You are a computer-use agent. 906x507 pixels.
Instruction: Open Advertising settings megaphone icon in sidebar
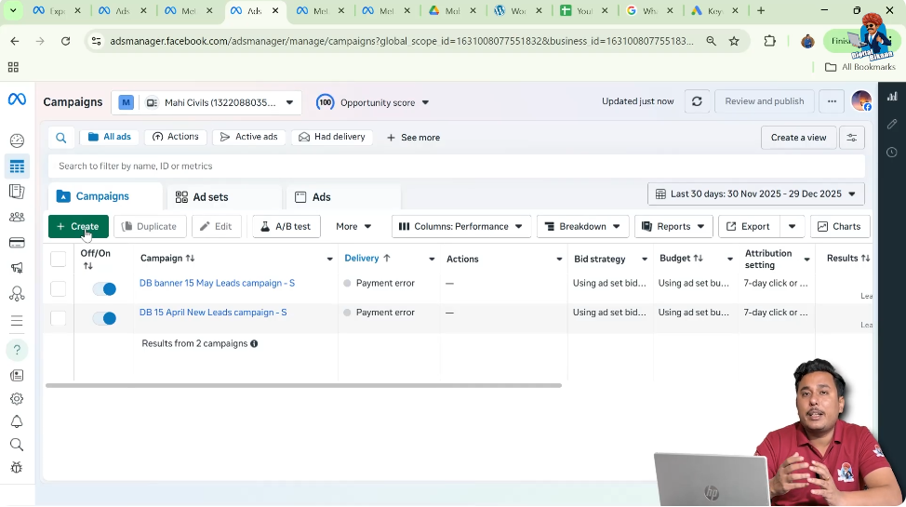[17, 268]
